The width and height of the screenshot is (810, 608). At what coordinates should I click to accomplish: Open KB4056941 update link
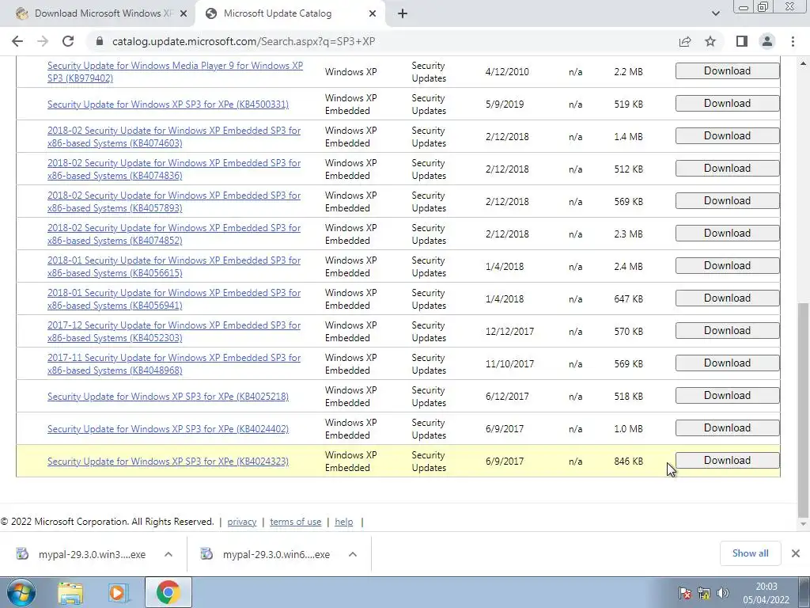174,298
